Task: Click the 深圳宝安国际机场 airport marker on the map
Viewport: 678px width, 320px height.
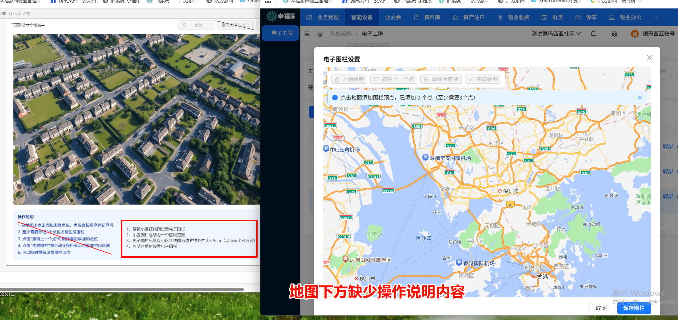Action: click(x=425, y=157)
